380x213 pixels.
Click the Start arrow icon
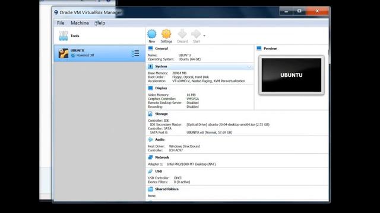pyautogui.click(x=196, y=34)
